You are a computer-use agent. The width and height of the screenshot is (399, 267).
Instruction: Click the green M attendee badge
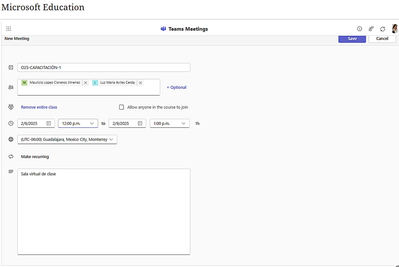(24, 83)
